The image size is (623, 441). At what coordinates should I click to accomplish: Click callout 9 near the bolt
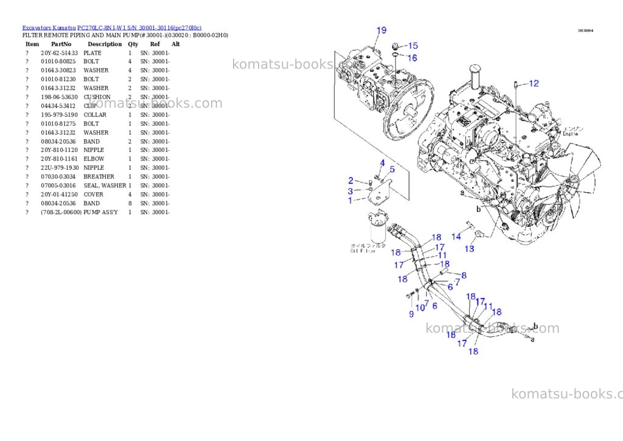point(411,314)
